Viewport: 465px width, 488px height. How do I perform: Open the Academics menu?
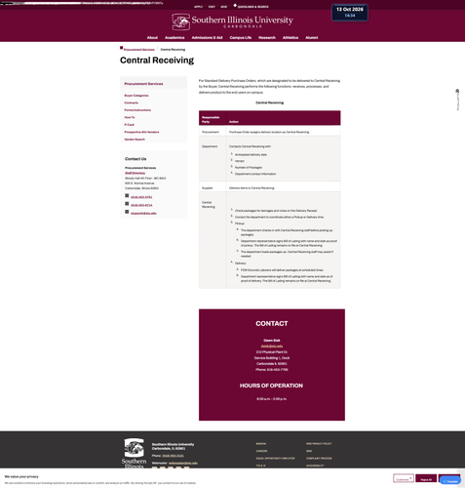click(174, 38)
